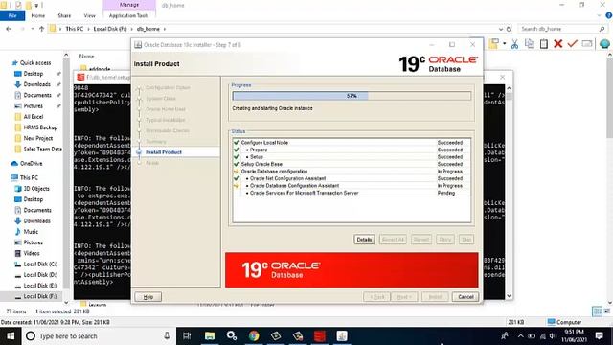Select Local Disk (C:) in navigation pane
The image size is (613, 345).
40,264
